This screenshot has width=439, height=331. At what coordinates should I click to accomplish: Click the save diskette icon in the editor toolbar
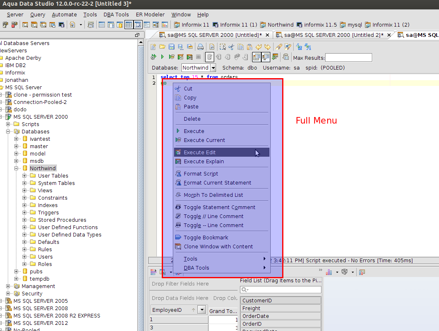(x=172, y=47)
